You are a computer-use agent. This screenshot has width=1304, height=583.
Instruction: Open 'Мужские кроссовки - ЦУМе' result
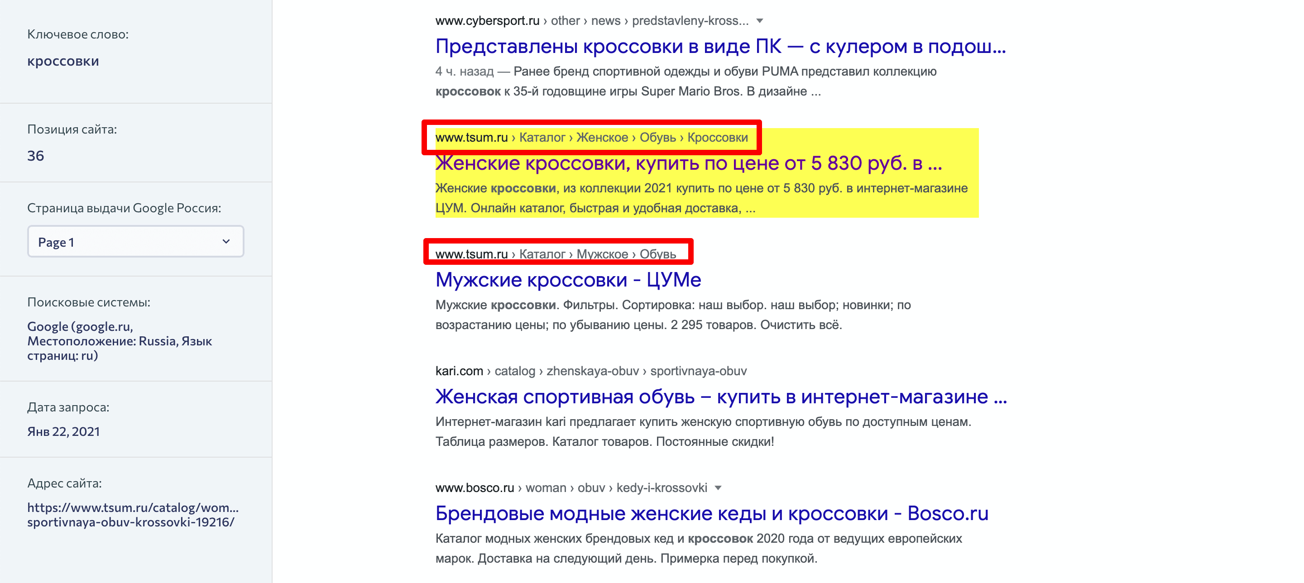click(x=568, y=279)
